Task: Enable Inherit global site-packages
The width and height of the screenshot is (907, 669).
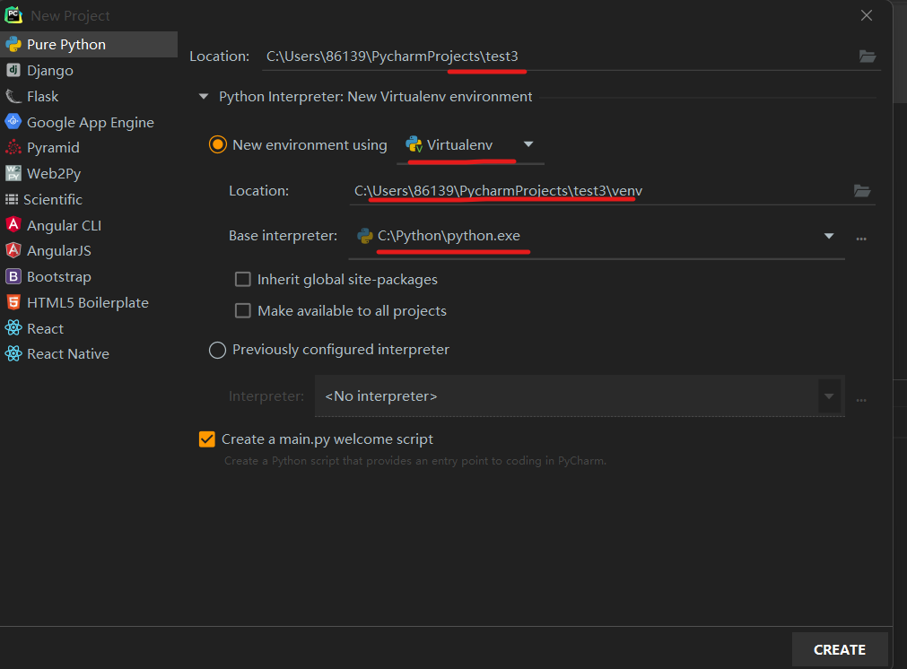Action: 243,279
